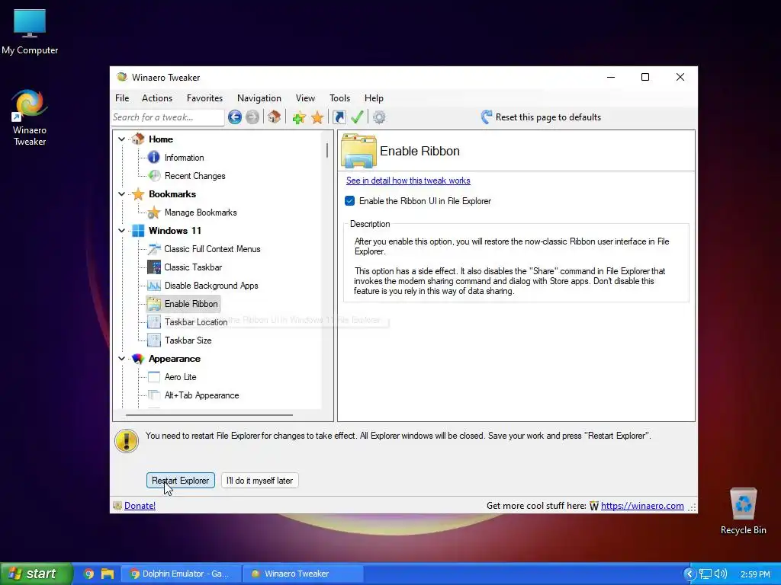Collapse the Bookmarks tree node
Screen dimensions: 781x585
(x=121, y=194)
